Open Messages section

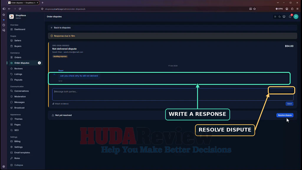19,102
